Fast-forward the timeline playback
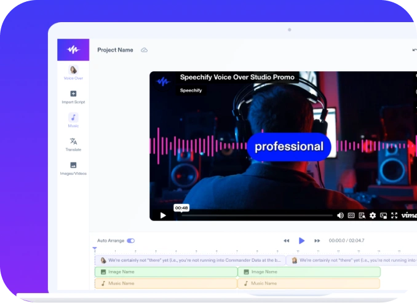This screenshot has height=303, width=417. point(317,240)
